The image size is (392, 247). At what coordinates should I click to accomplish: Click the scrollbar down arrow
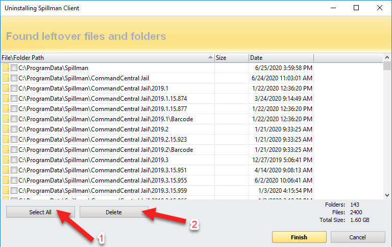(387, 195)
